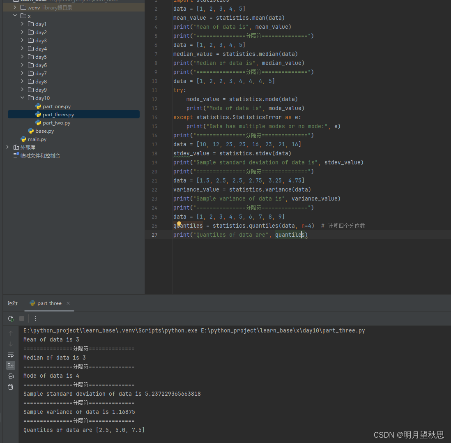The height and width of the screenshot is (443, 451).
Task: Click 'Mode of data is 4' output line
Action: (x=51, y=376)
